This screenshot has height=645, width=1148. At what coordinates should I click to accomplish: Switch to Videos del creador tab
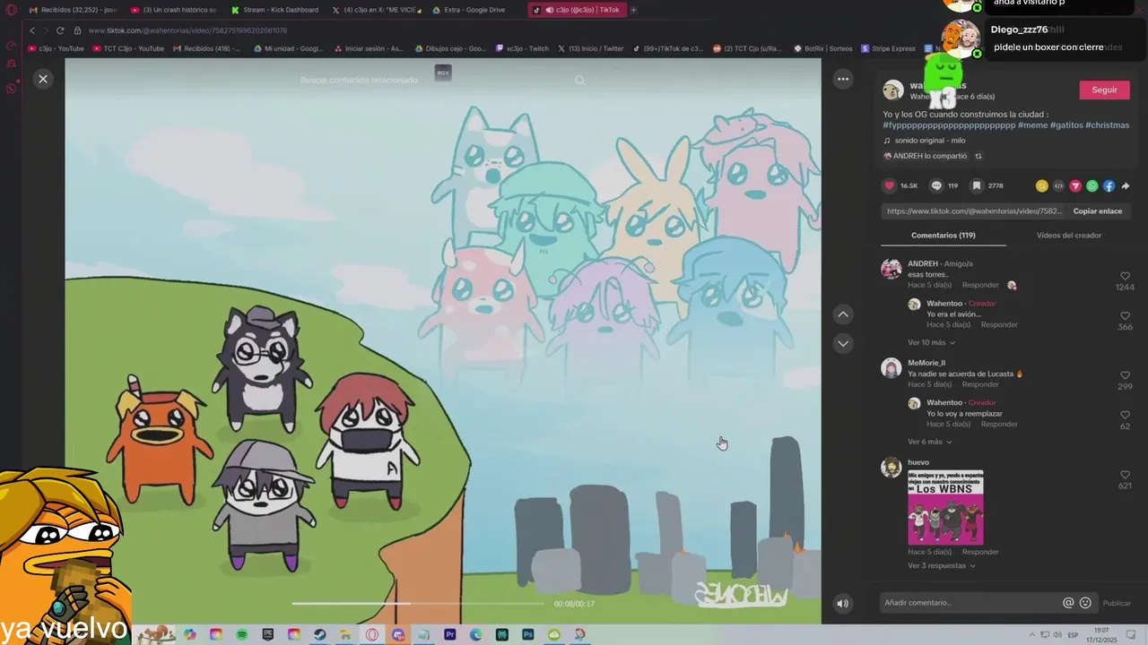(x=1069, y=235)
